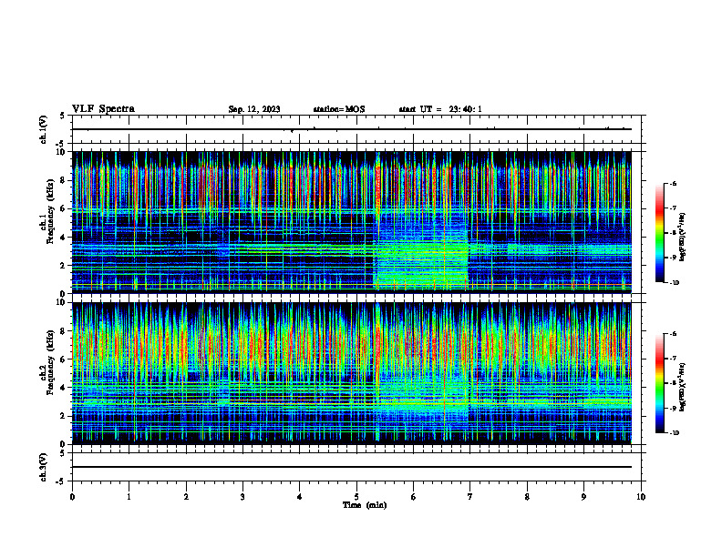Click the lower color scale's log(PSD) unit label
This screenshot has height=557, width=722.
683,387
